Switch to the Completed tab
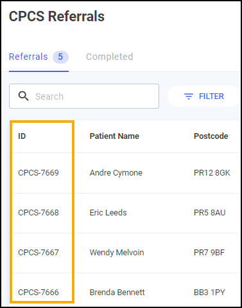242x308 pixels. tap(109, 57)
